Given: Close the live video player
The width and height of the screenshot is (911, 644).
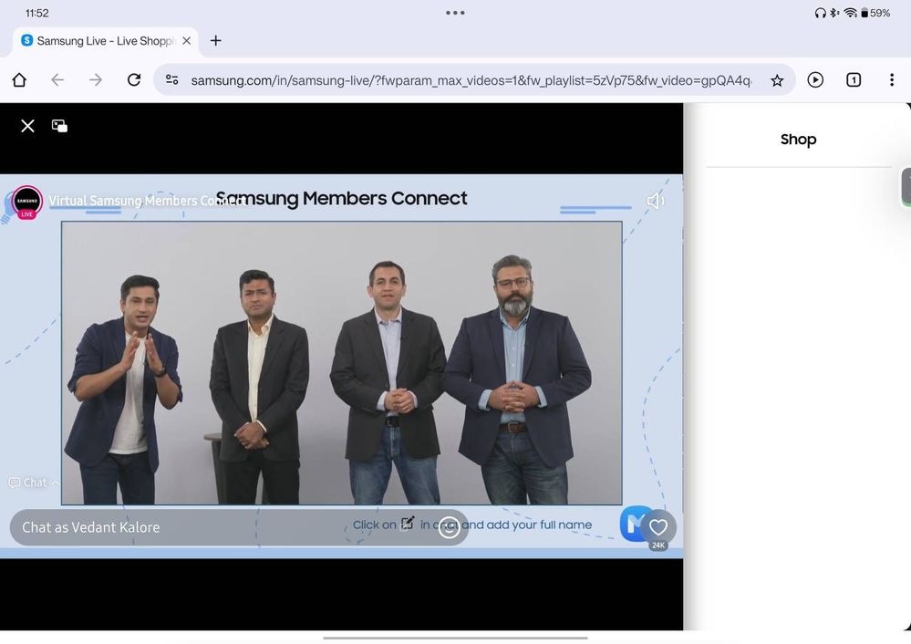Looking at the screenshot, I should point(27,126).
